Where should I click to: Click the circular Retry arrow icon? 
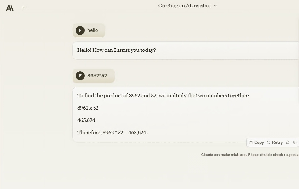click(268, 142)
